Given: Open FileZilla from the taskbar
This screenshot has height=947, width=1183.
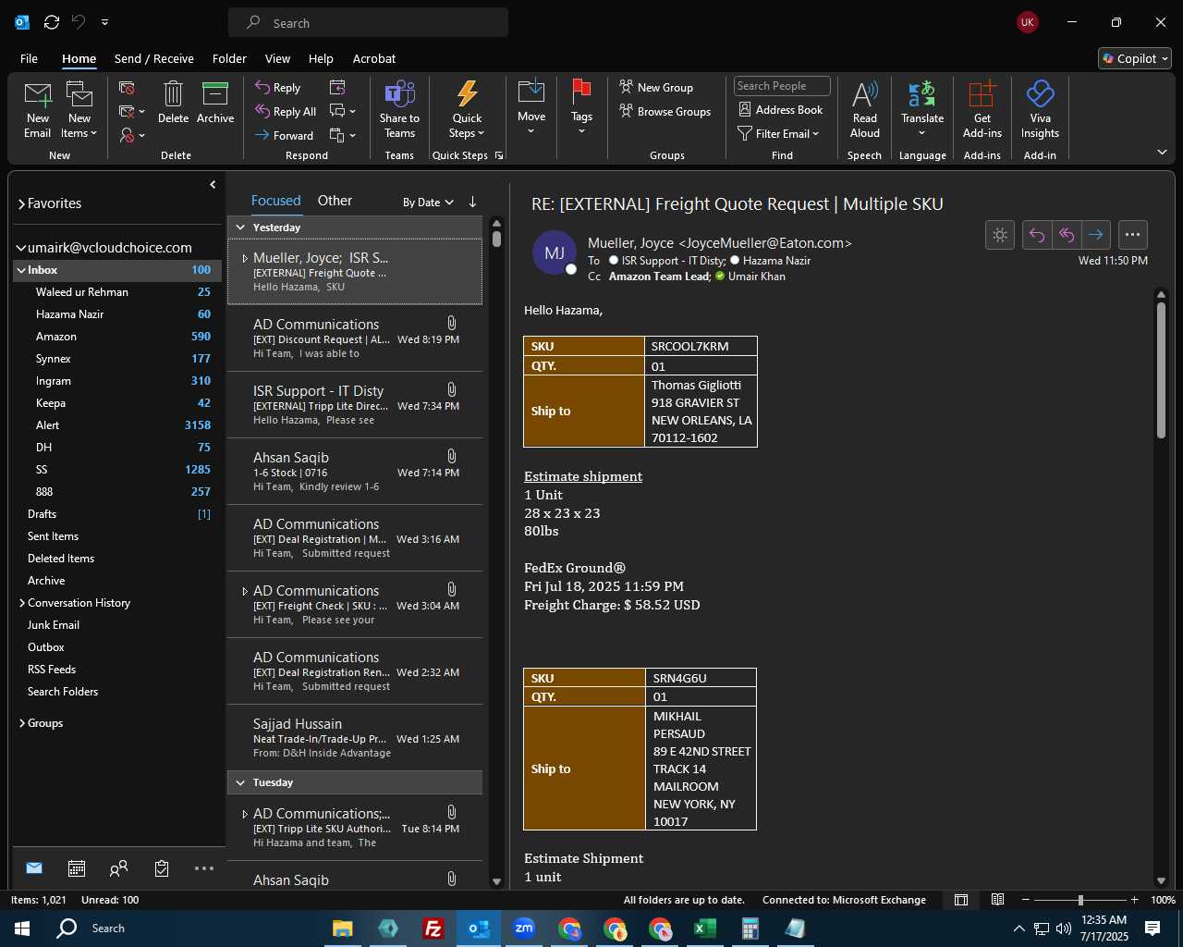Looking at the screenshot, I should [433, 929].
